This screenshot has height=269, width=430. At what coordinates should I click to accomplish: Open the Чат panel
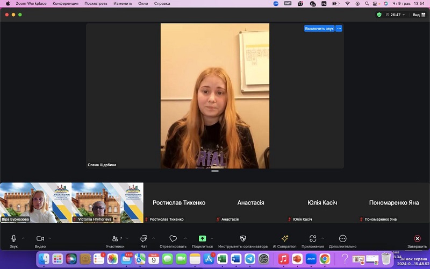[144, 238]
